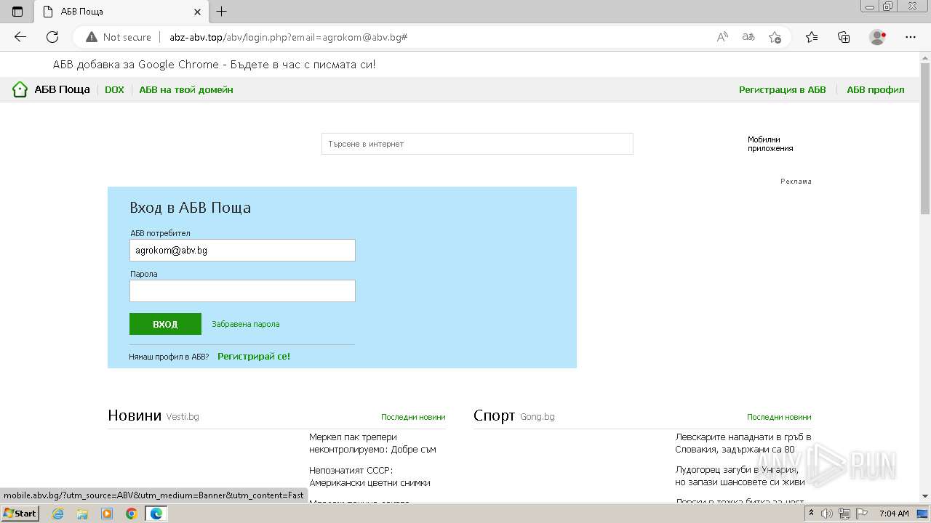Refresh the current page
This screenshot has height=523, width=931.
click(52, 37)
